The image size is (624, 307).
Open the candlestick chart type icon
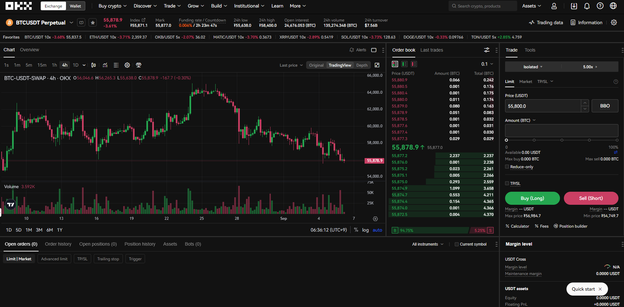point(93,65)
